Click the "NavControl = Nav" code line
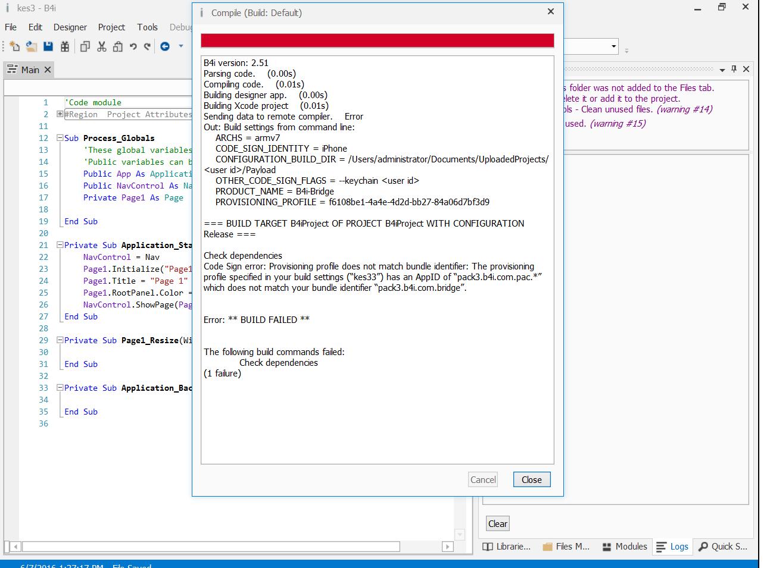Viewport: 770px width, 568px height. (121, 257)
